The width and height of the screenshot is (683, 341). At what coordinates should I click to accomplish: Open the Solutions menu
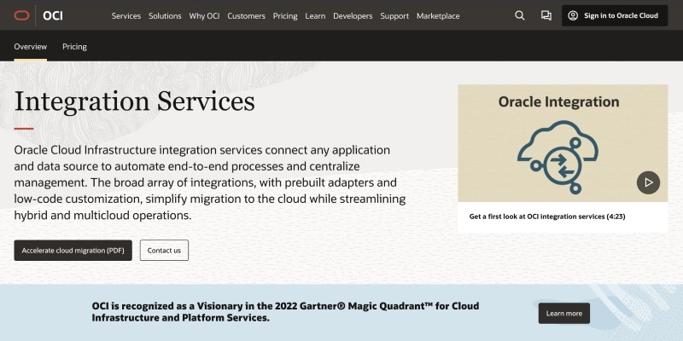(x=165, y=15)
